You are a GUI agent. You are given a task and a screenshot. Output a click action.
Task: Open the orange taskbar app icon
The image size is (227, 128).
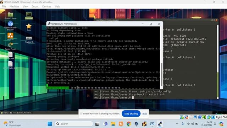tap(121, 124)
